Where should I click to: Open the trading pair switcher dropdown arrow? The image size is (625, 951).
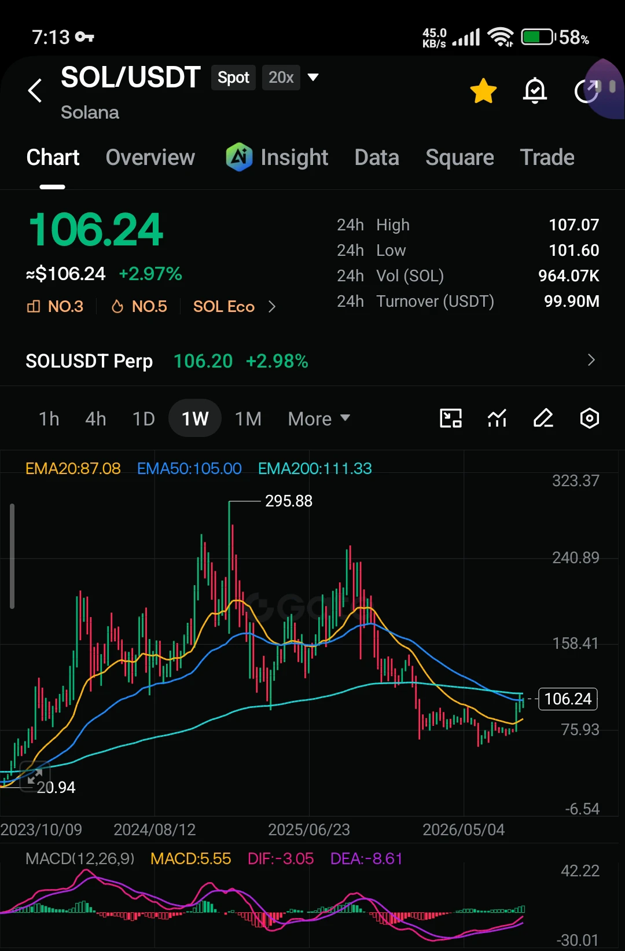click(313, 77)
